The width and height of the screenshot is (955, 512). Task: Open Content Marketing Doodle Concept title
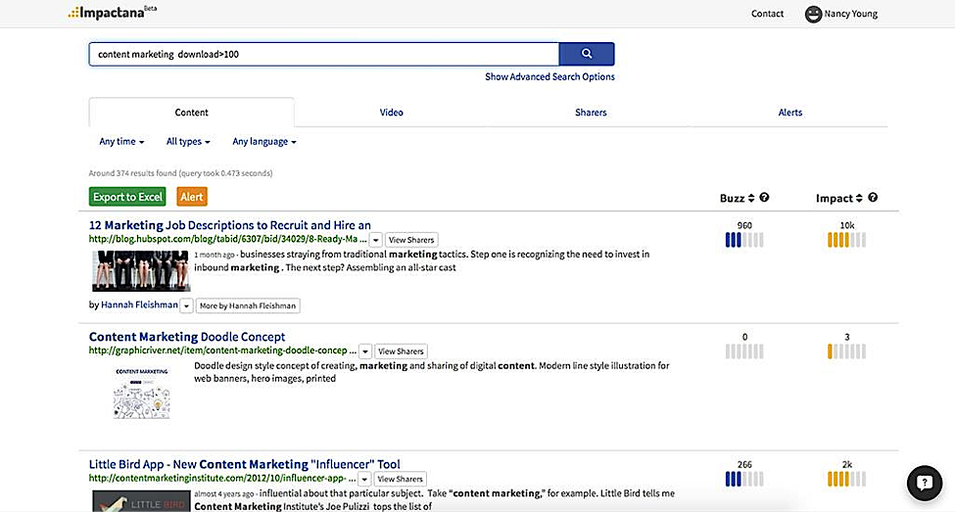pos(187,337)
